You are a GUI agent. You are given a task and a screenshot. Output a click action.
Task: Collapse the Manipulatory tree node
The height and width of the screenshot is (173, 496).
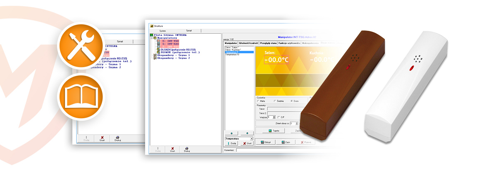[x=151, y=38]
